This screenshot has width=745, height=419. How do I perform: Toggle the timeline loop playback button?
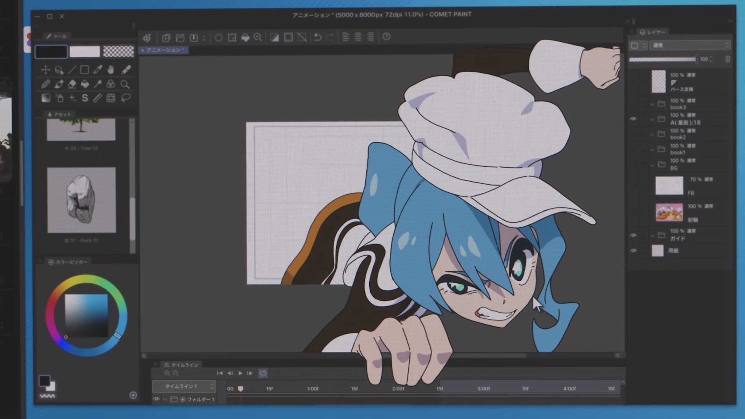pyautogui.click(x=263, y=373)
